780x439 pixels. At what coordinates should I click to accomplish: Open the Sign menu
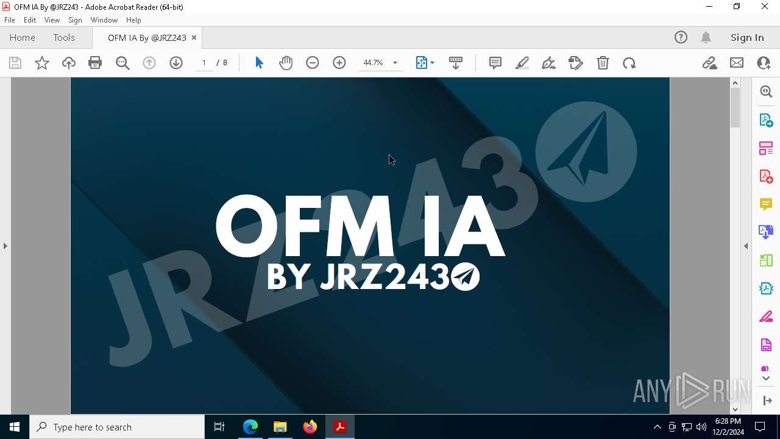click(x=75, y=20)
